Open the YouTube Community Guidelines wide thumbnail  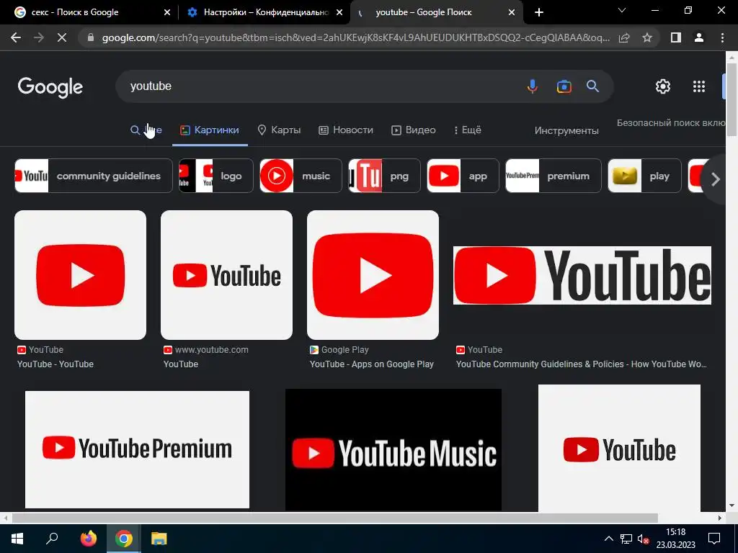click(x=582, y=275)
